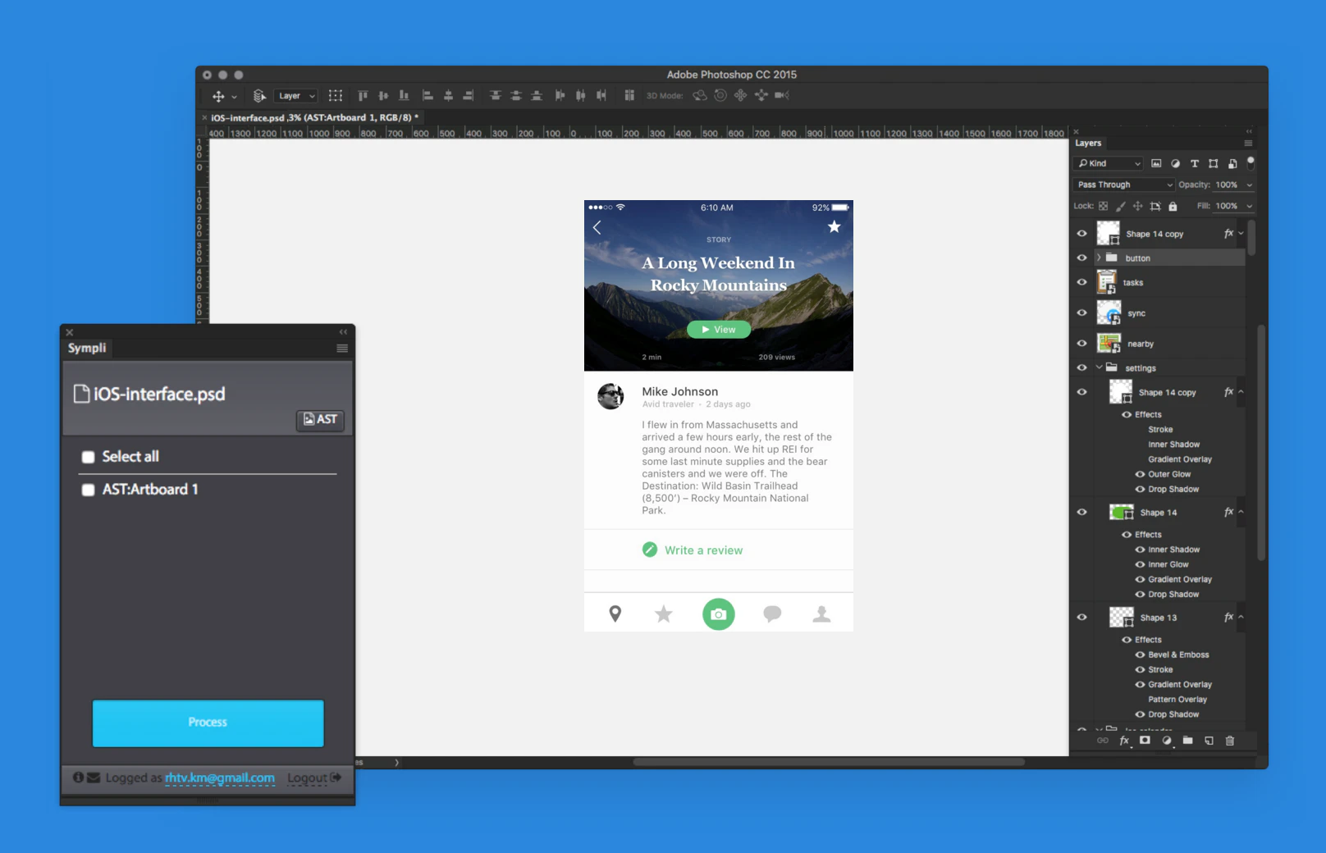
Task: Collapse effects of Shape 14 layer
Action: tap(1241, 512)
